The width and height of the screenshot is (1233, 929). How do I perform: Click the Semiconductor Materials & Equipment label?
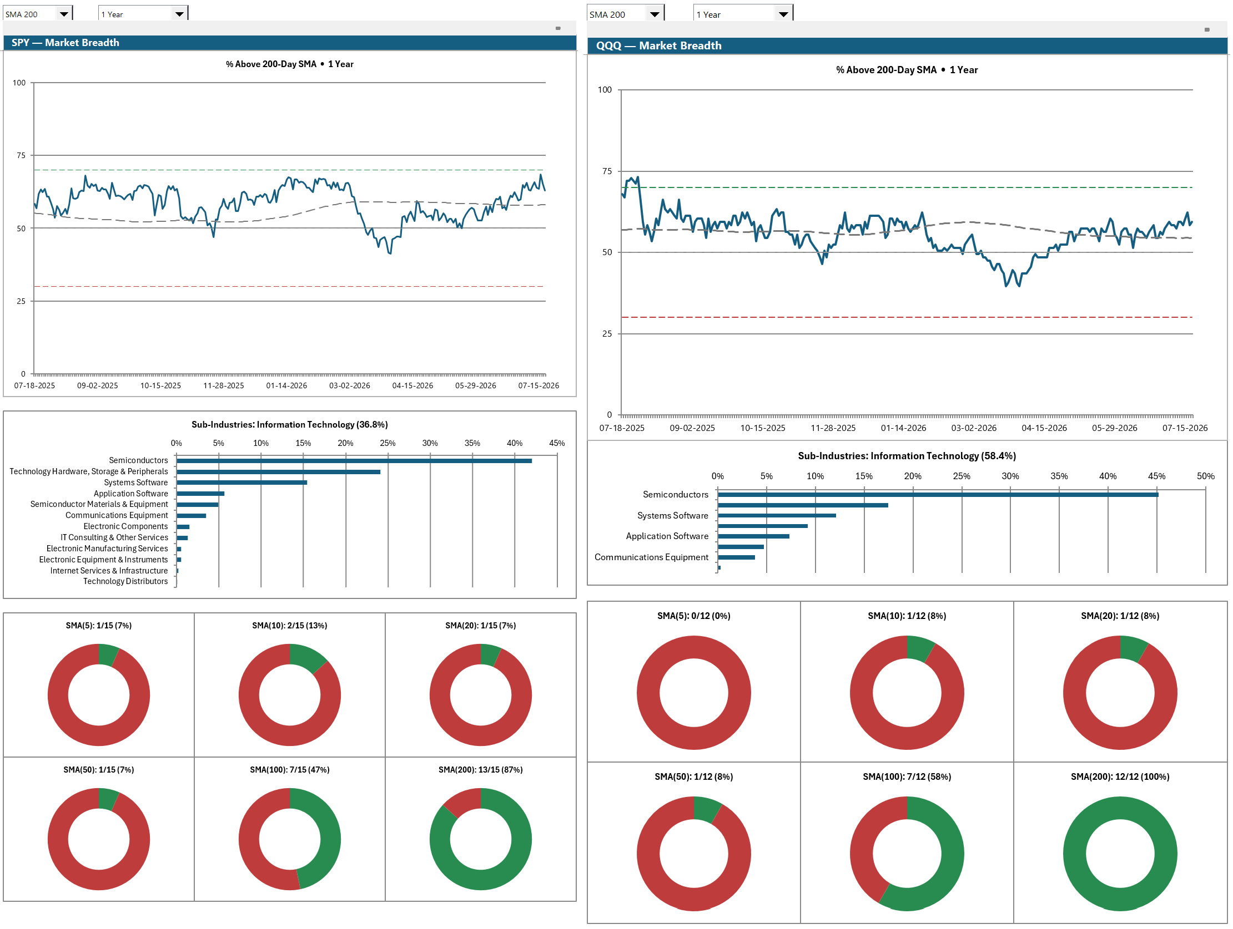(99, 504)
